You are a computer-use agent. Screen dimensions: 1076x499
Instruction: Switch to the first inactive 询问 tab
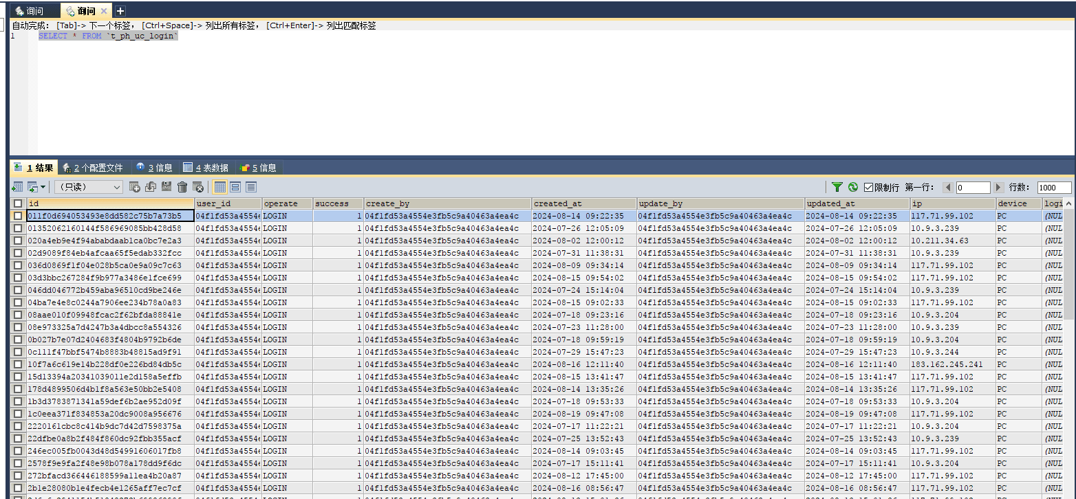point(34,11)
